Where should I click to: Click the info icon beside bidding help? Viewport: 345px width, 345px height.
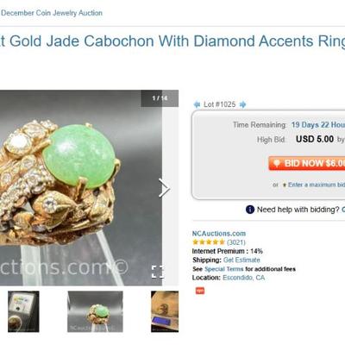click(250, 210)
